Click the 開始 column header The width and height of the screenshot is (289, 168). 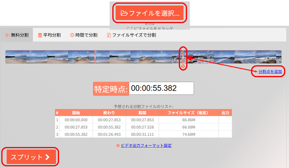point(76,113)
